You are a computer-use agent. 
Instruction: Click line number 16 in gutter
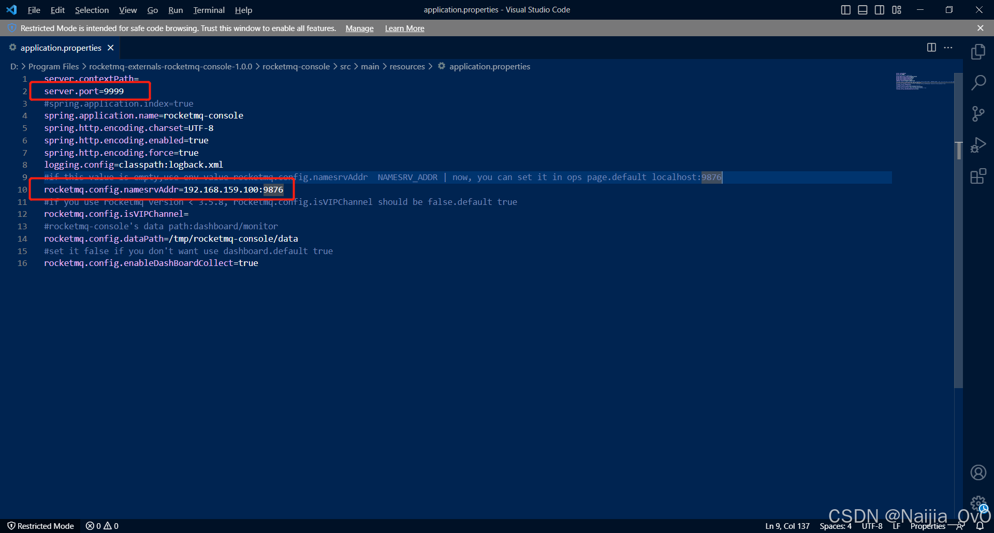[22, 263]
